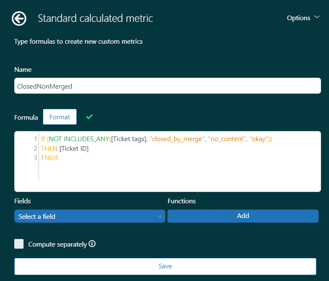This screenshot has height=281, width=329.
Task: Click the green formula validation checkmark
Action: pos(89,117)
